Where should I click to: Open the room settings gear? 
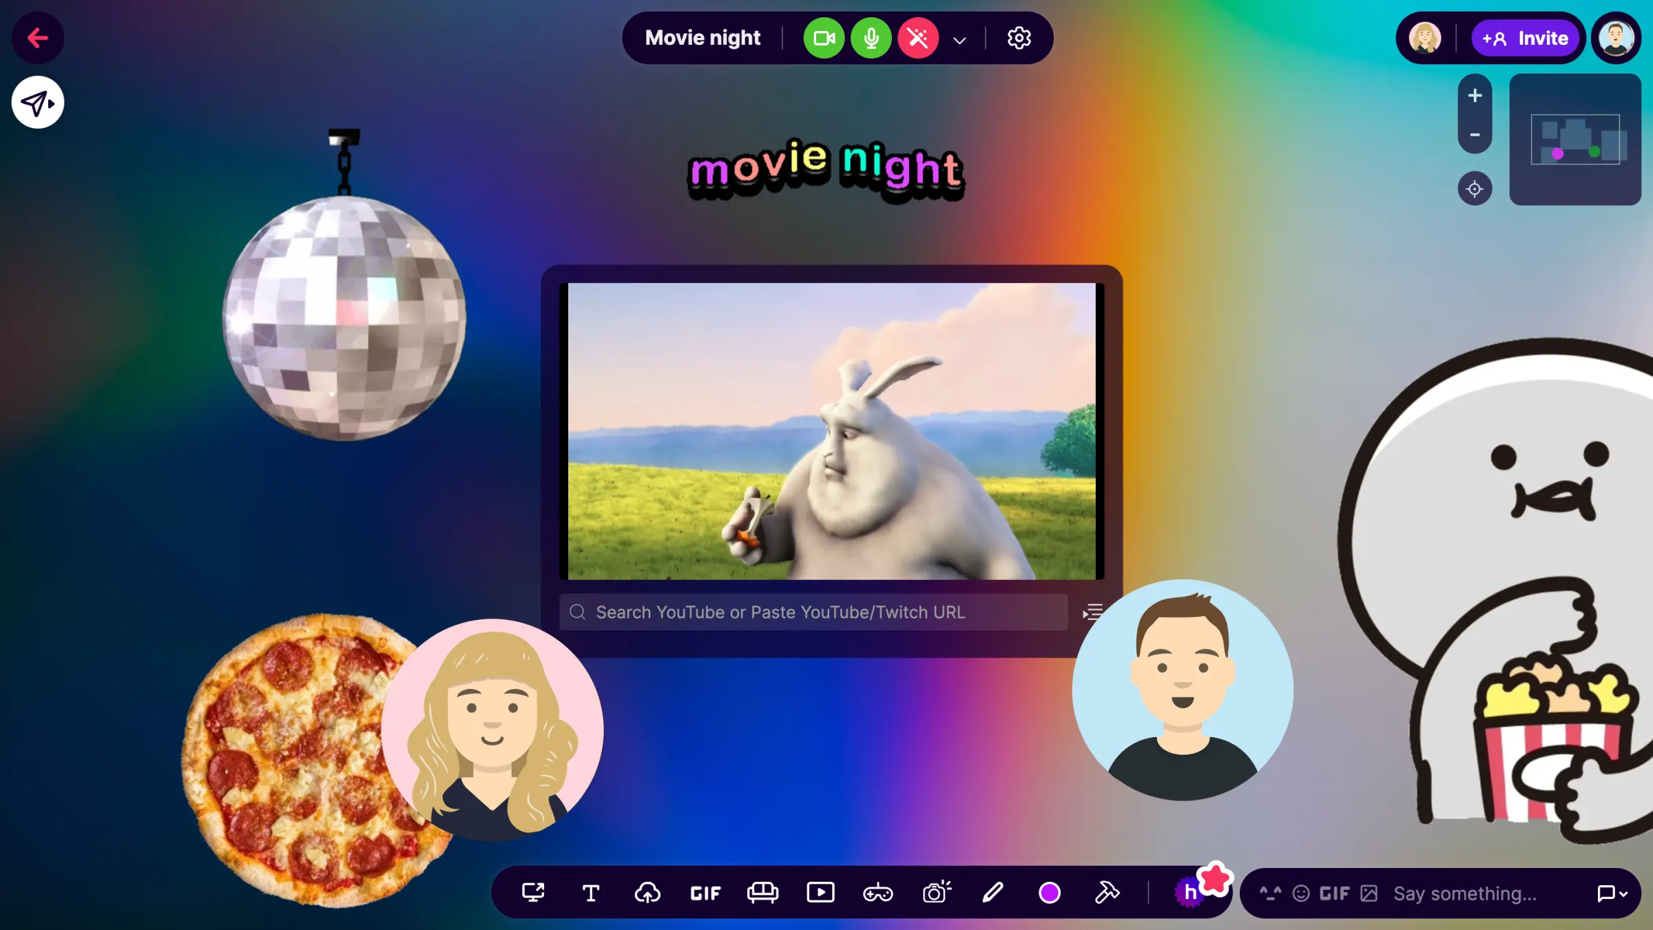click(1019, 38)
